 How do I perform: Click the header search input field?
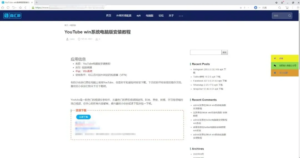280,15
